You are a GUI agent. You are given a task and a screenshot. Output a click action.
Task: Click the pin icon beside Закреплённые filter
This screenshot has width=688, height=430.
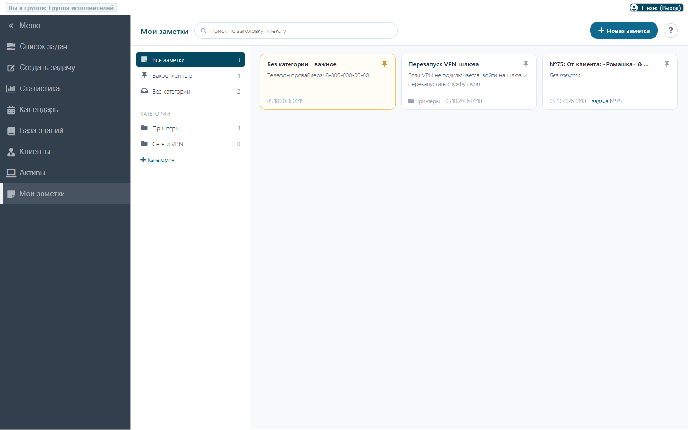[144, 75]
